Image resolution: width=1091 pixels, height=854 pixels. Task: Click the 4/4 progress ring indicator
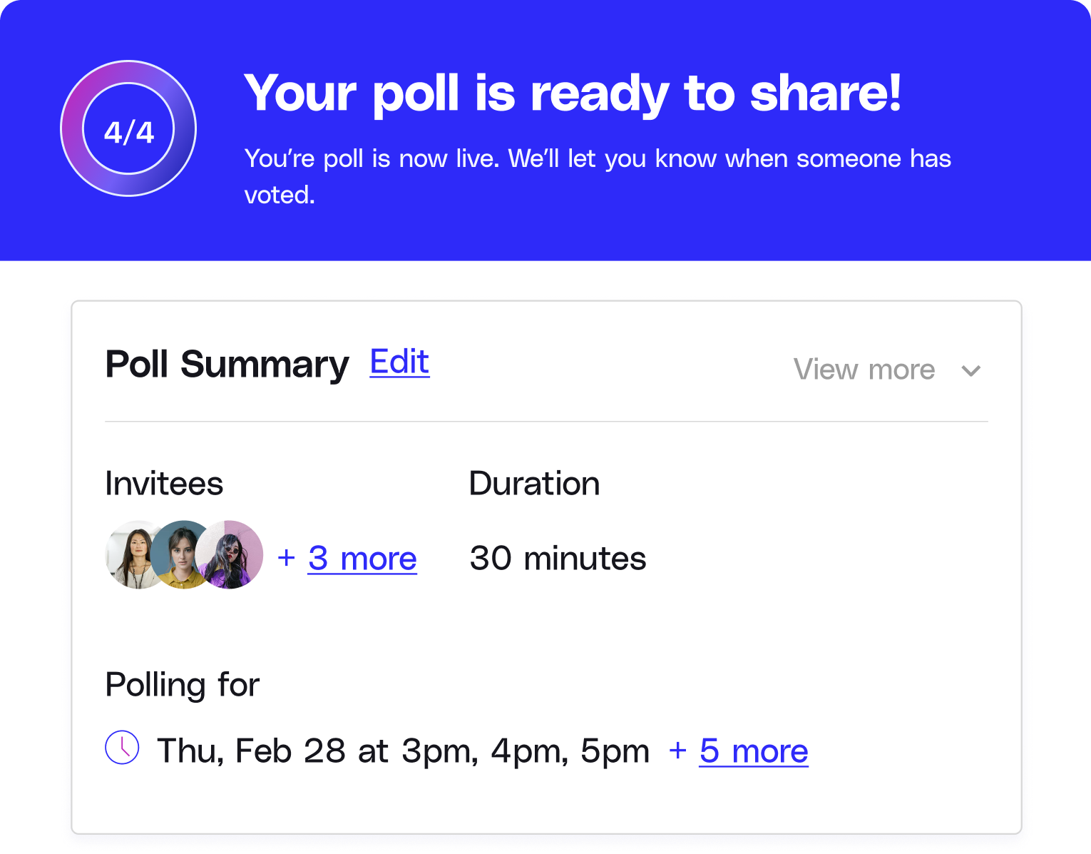click(128, 128)
